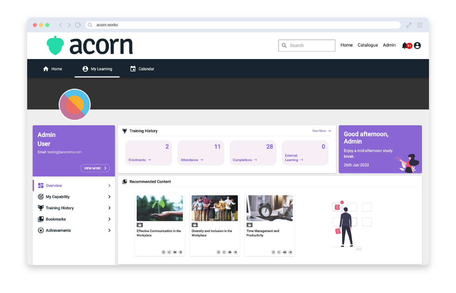The image size is (456, 293).
Task: Click the Bookmarks book icon in sidebar
Action: click(x=41, y=219)
